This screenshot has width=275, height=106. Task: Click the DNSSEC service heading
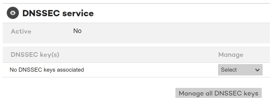tap(58, 13)
